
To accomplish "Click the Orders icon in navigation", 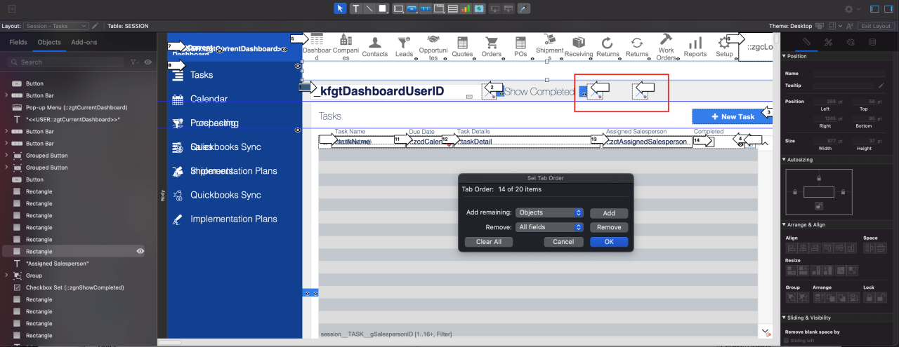I will coord(492,43).
